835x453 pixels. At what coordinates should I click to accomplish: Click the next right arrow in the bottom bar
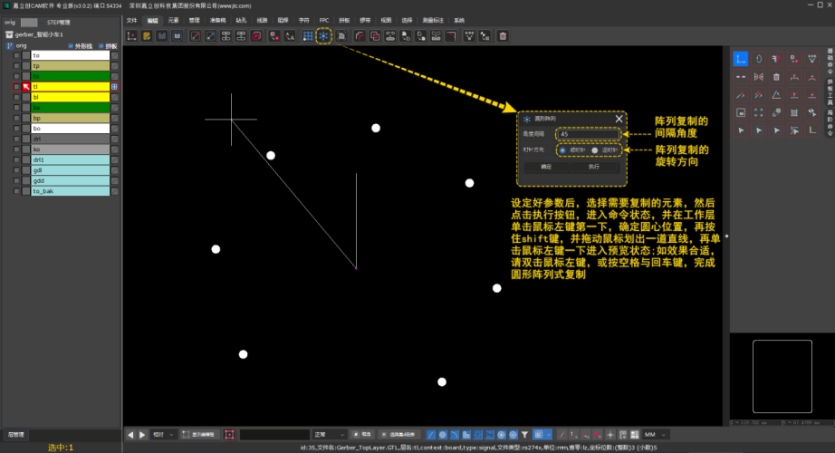pos(142,435)
